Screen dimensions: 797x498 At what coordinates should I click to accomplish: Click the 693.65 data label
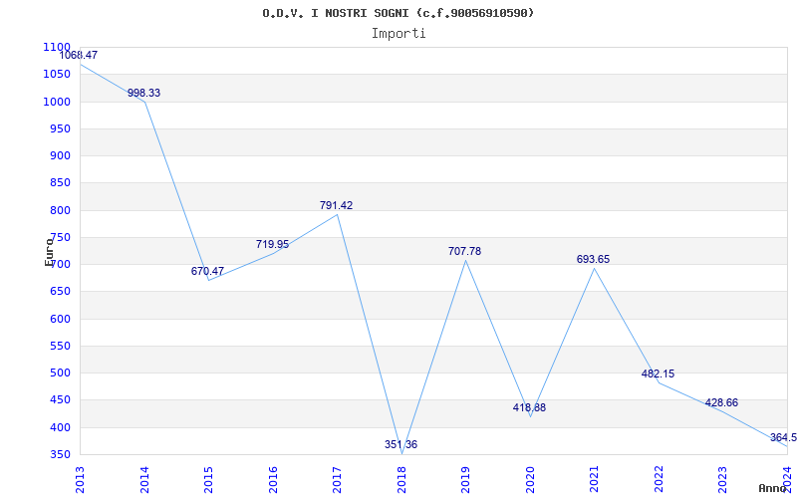[593, 260]
